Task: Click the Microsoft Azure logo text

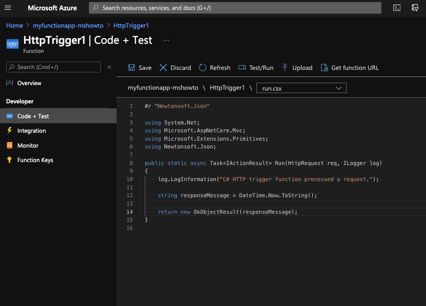Action: (x=53, y=8)
